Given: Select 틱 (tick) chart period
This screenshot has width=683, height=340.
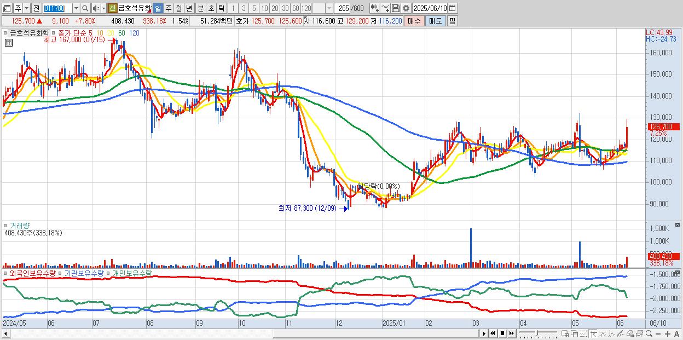Looking at the screenshot, I should pos(221,8).
